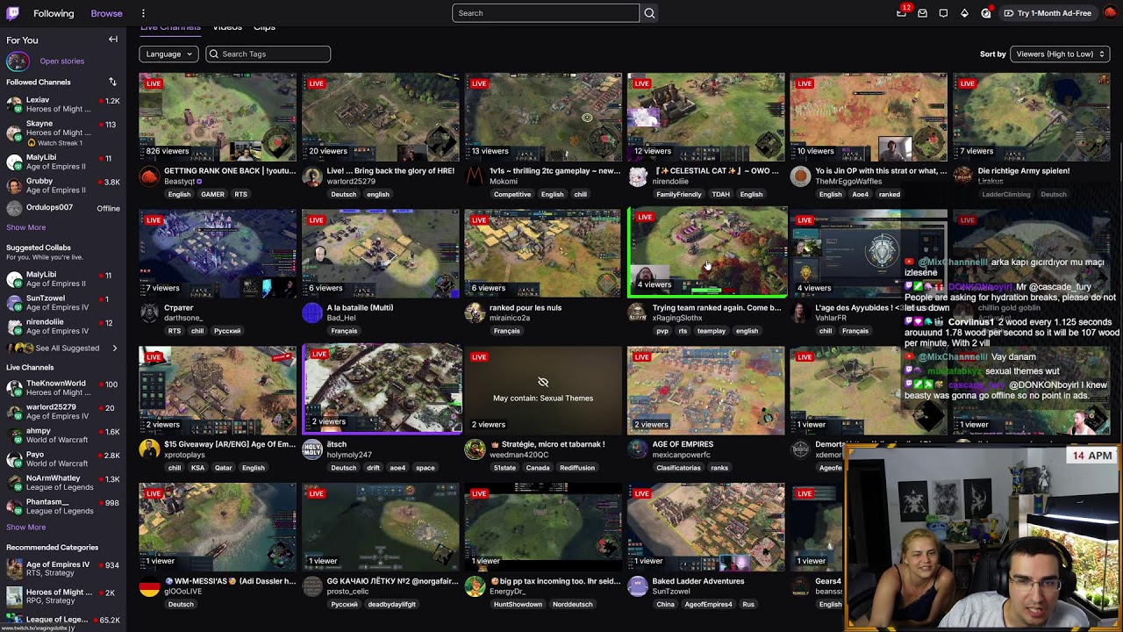
Task: Open the whispers chat icon
Action: [x=943, y=13]
